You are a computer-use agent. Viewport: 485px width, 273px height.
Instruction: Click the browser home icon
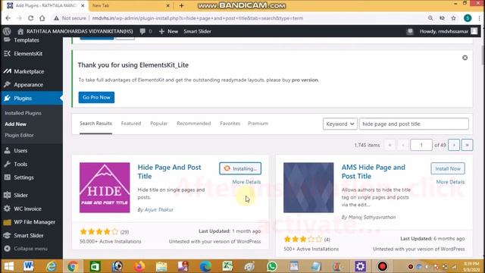click(x=42, y=18)
